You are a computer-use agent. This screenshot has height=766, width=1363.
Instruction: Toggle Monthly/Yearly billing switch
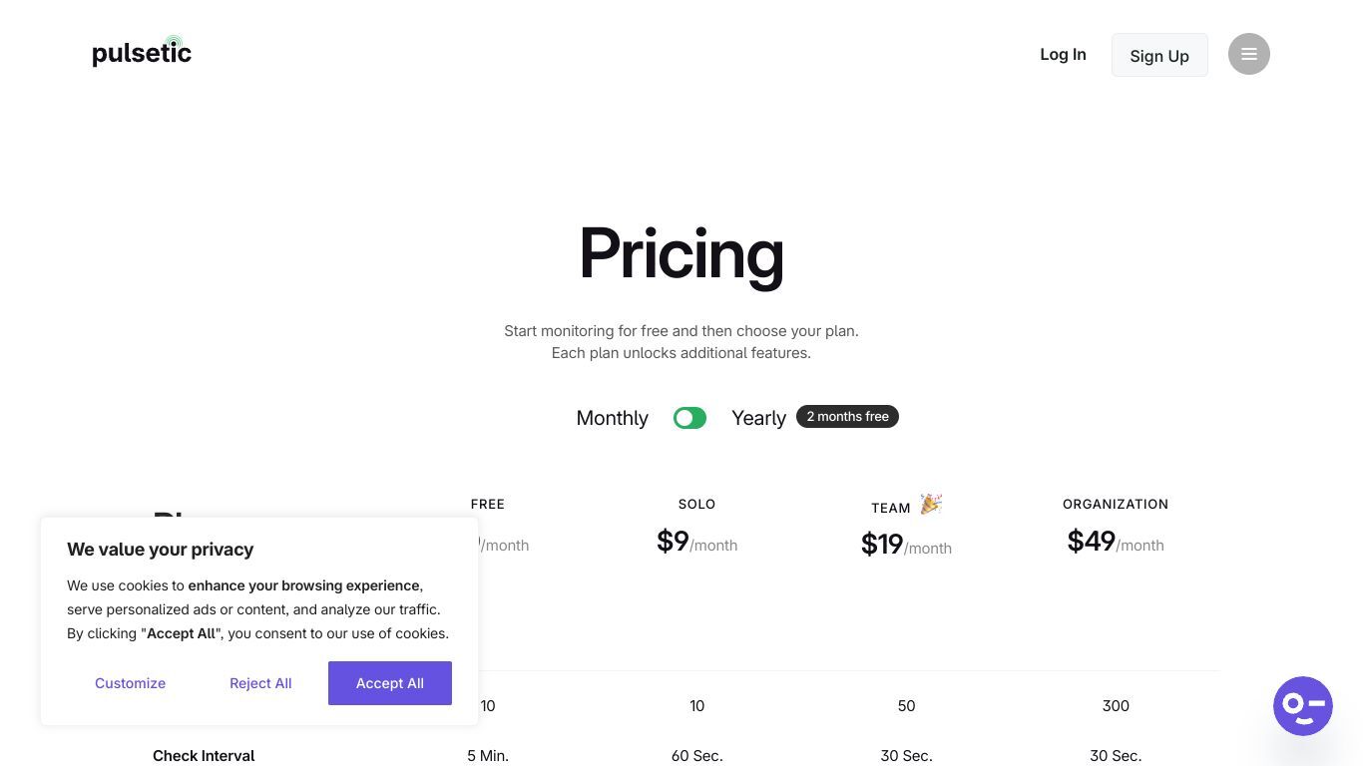click(689, 418)
